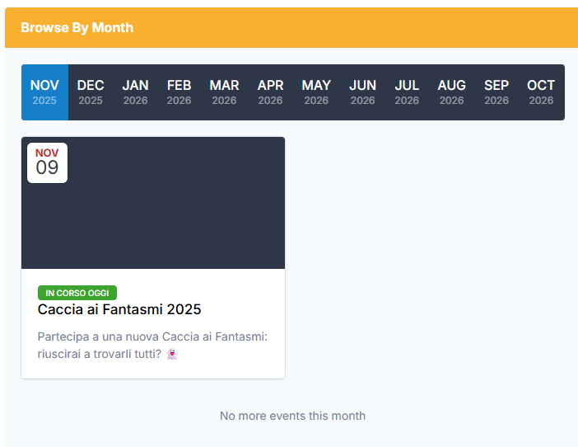The image size is (578, 447).
Task: Switch to the JUN 2026 tab
Action: (x=362, y=92)
